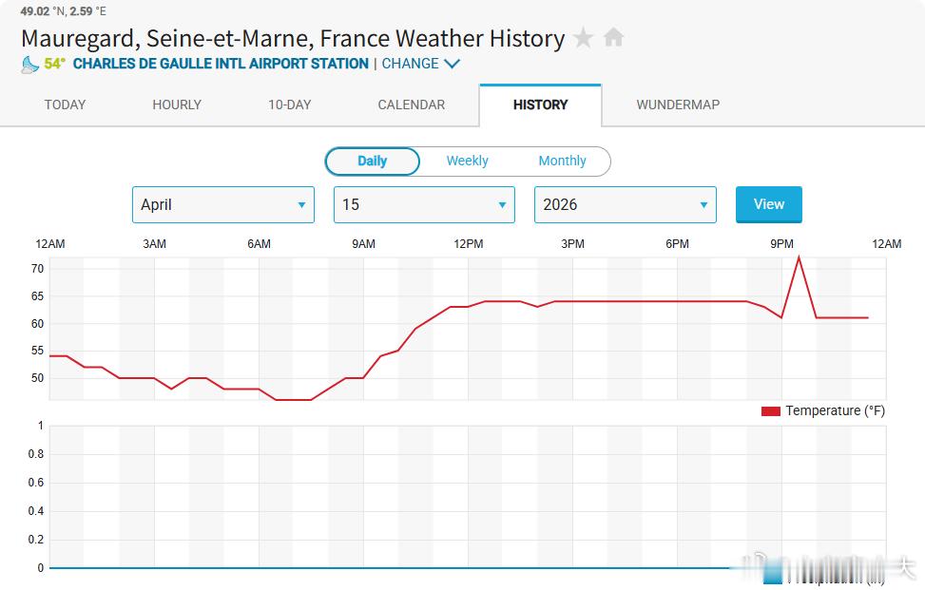
Task: Switch to the Monthly view
Action: 562,162
